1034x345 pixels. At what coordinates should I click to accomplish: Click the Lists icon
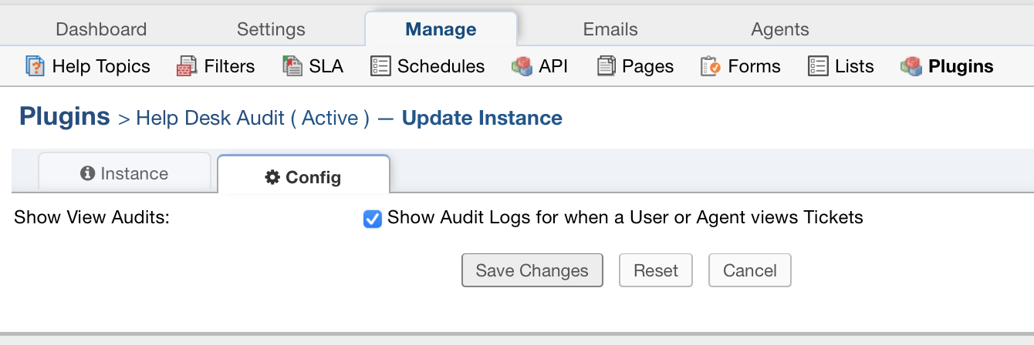tap(818, 66)
